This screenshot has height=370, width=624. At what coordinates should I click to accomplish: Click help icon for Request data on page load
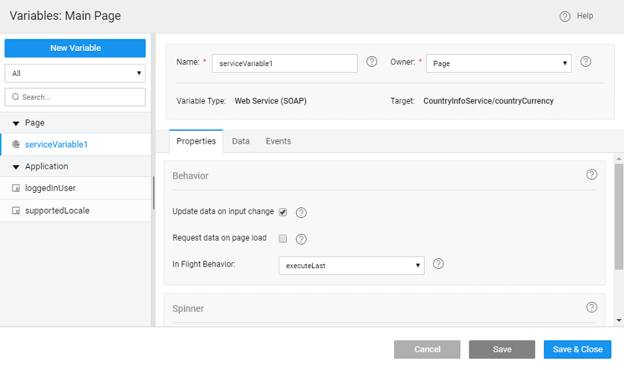click(x=301, y=239)
